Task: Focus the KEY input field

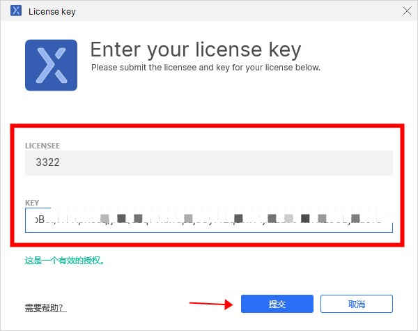Action: click(209, 220)
